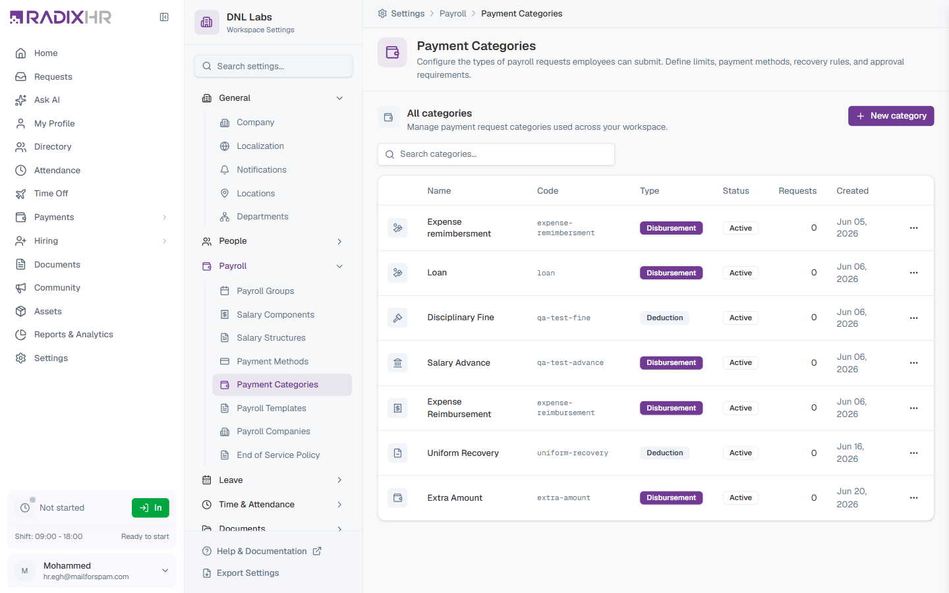Viewport: 949px width, 593px height.
Task: Open actions menu for Salary Advance row
Action: coord(914,363)
